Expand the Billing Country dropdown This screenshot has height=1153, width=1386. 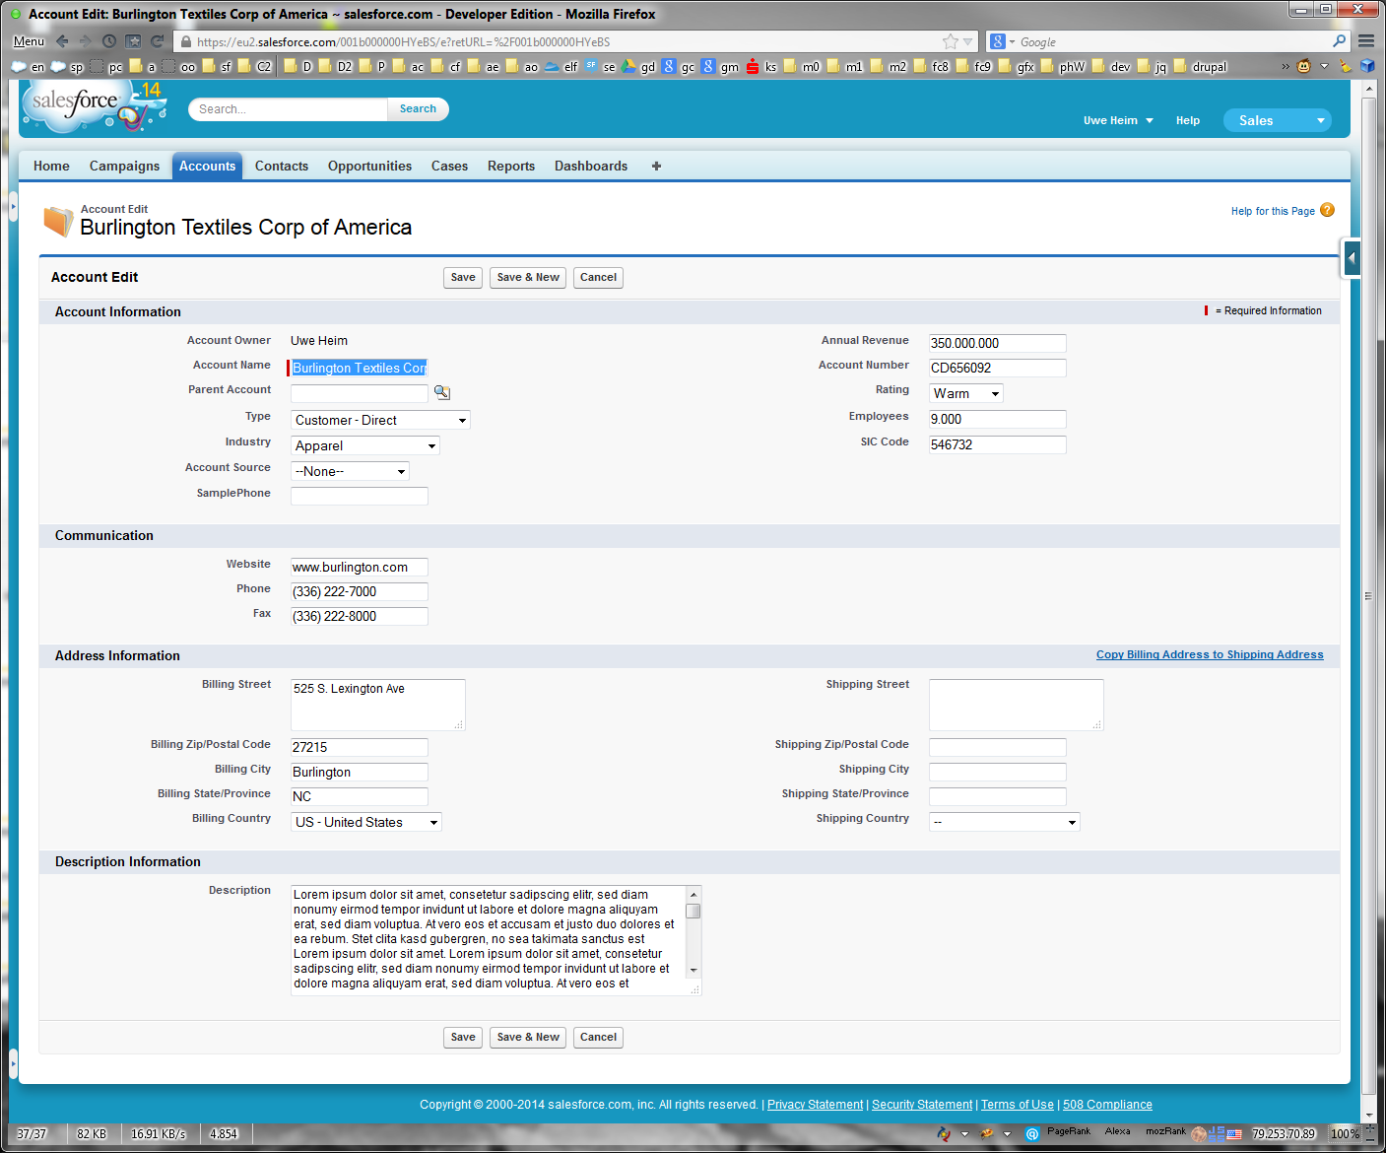[365, 823]
